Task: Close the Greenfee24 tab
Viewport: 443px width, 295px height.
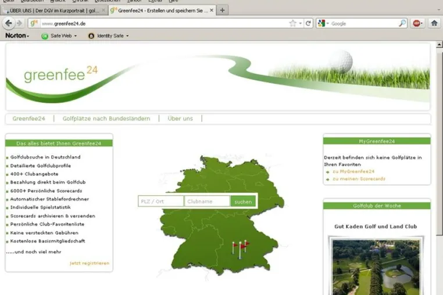Action: [x=212, y=10]
